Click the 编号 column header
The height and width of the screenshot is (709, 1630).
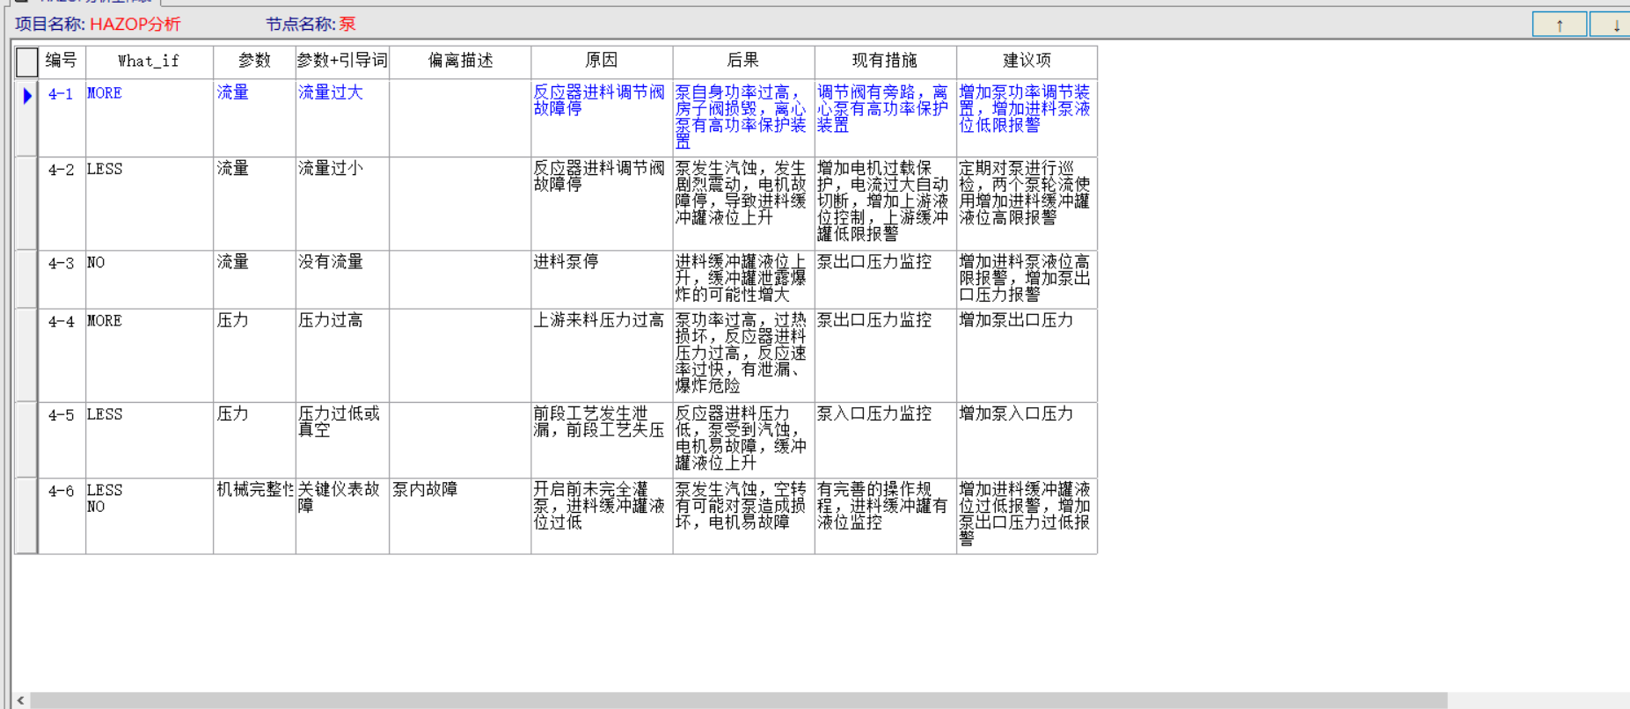(x=62, y=62)
